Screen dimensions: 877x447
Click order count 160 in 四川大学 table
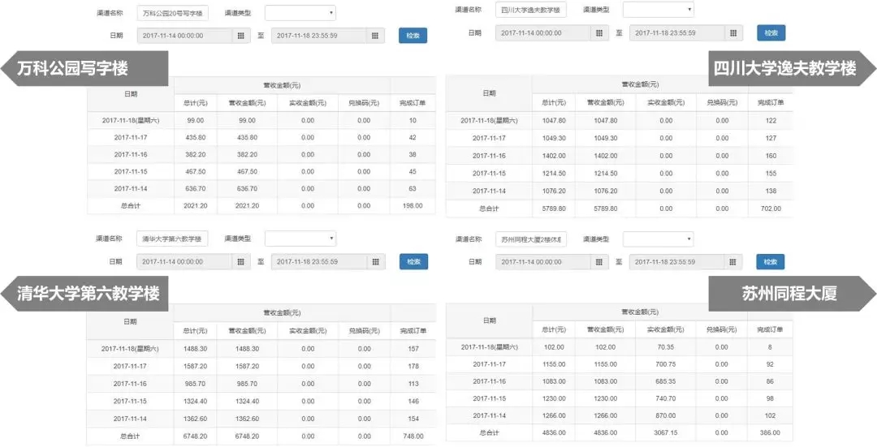[771, 156]
